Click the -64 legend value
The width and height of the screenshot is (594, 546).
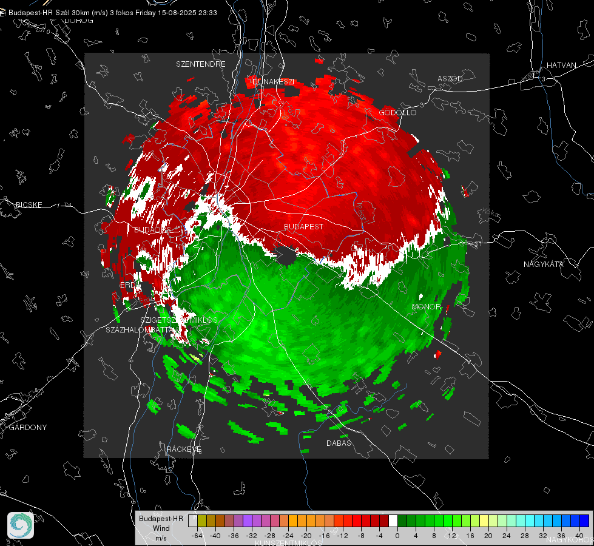point(197,536)
